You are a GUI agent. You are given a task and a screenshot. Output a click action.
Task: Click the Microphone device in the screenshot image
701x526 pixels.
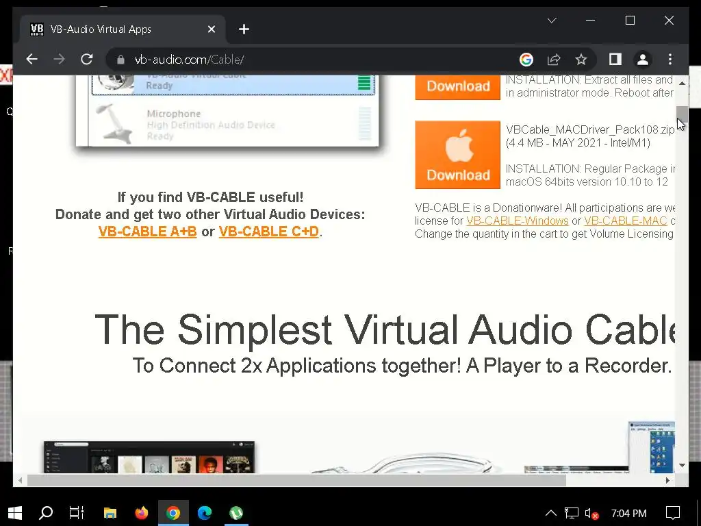pyautogui.click(x=233, y=125)
